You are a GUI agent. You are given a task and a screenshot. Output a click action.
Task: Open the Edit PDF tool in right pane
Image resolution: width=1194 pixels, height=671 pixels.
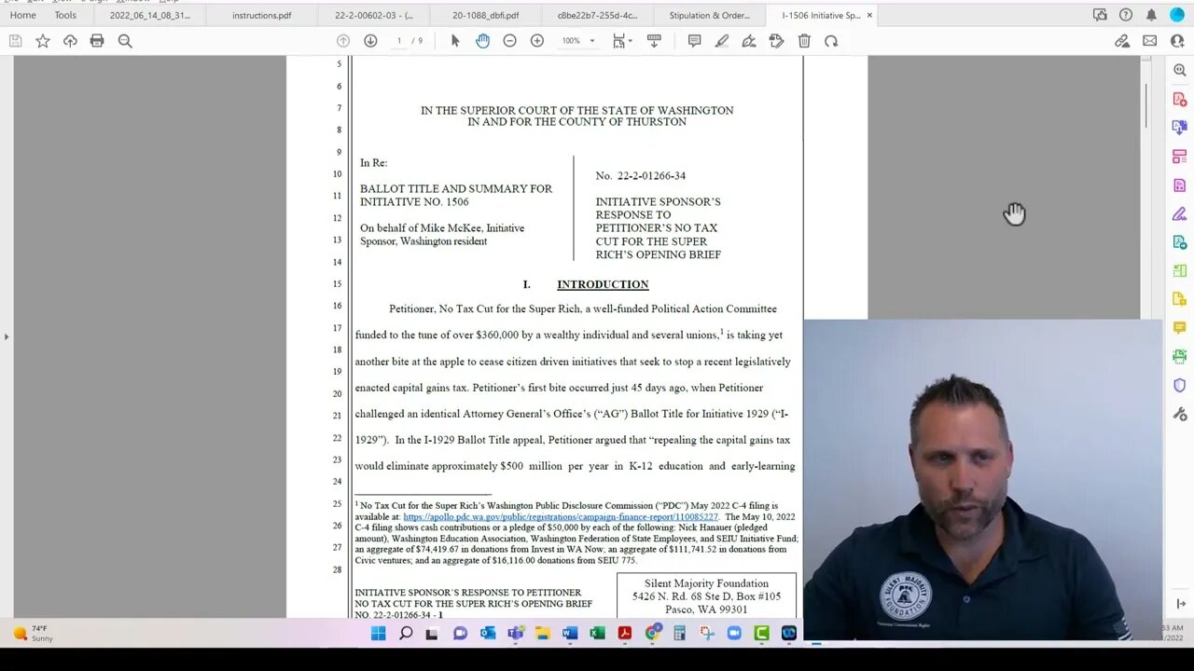(x=1180, y=157)
